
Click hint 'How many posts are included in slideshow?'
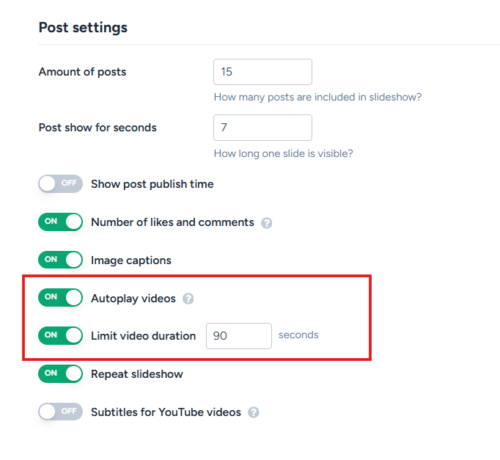[317, 97]
